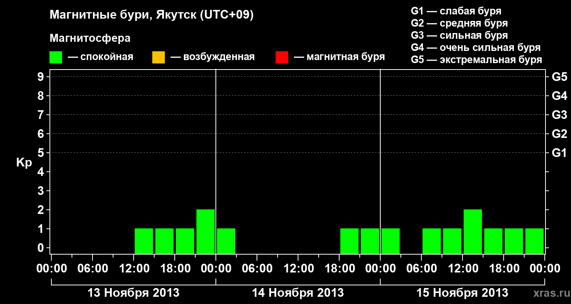Click the 'G3 — сильная буря' legend line
Viewport: 571px width, 304px height.
(x=459, y=35)
